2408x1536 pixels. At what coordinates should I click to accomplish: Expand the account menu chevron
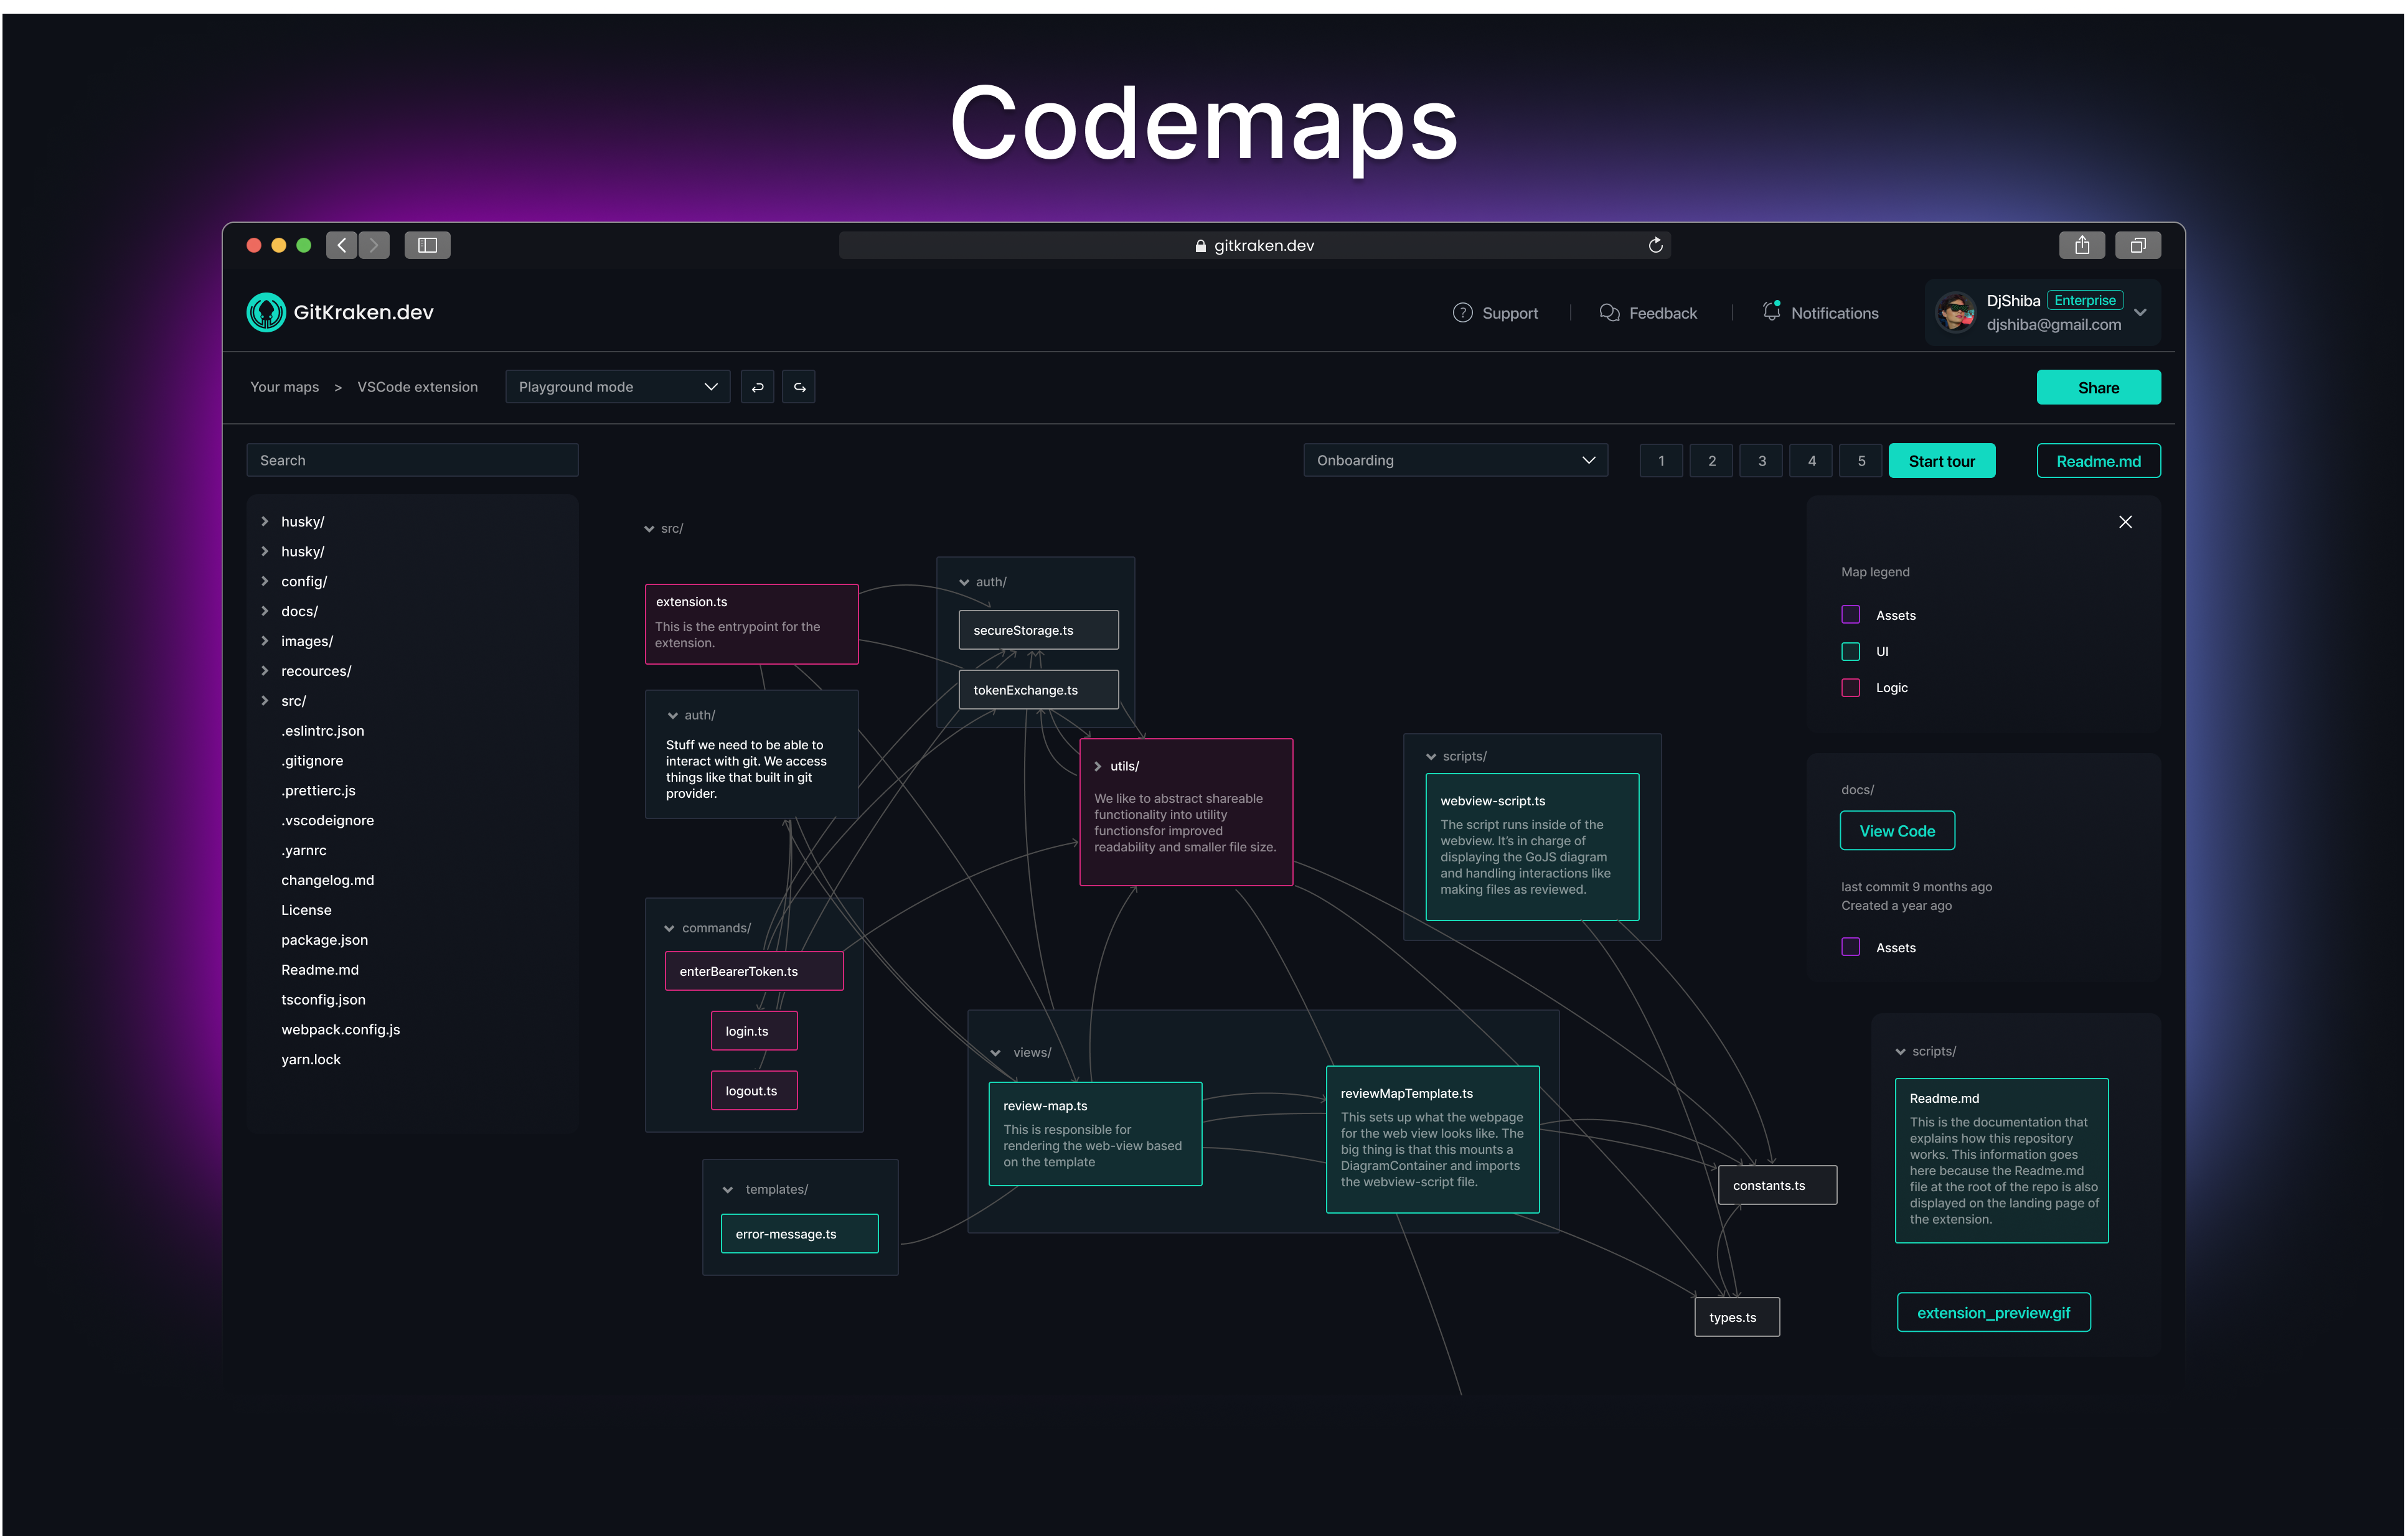[x=2140, y=313]
